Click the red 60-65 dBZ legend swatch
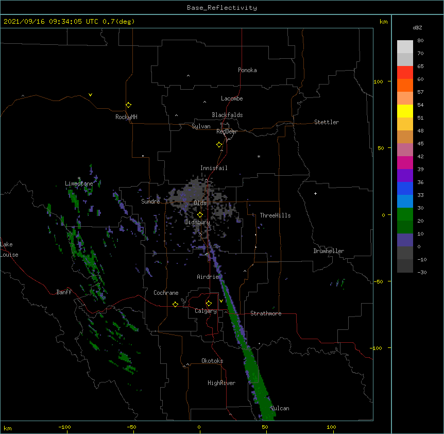Viewport: 444px width, 434px height. [405, 73]
